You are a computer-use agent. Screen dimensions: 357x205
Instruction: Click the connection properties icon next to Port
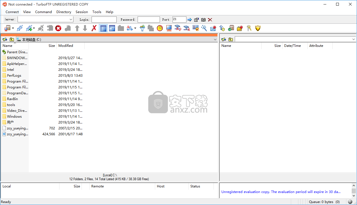tap(197, 20)
